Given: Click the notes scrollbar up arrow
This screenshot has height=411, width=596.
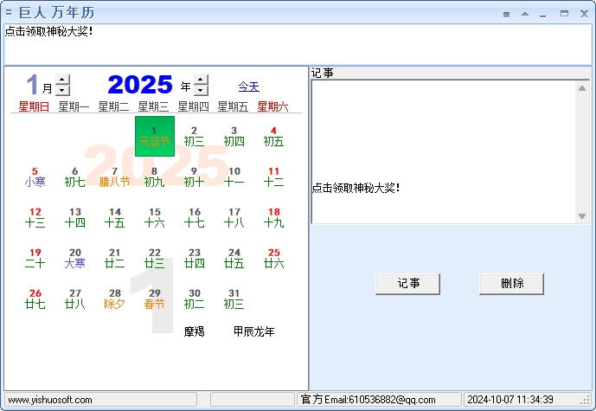Looking at the screenshot, I should click(582, 88).
